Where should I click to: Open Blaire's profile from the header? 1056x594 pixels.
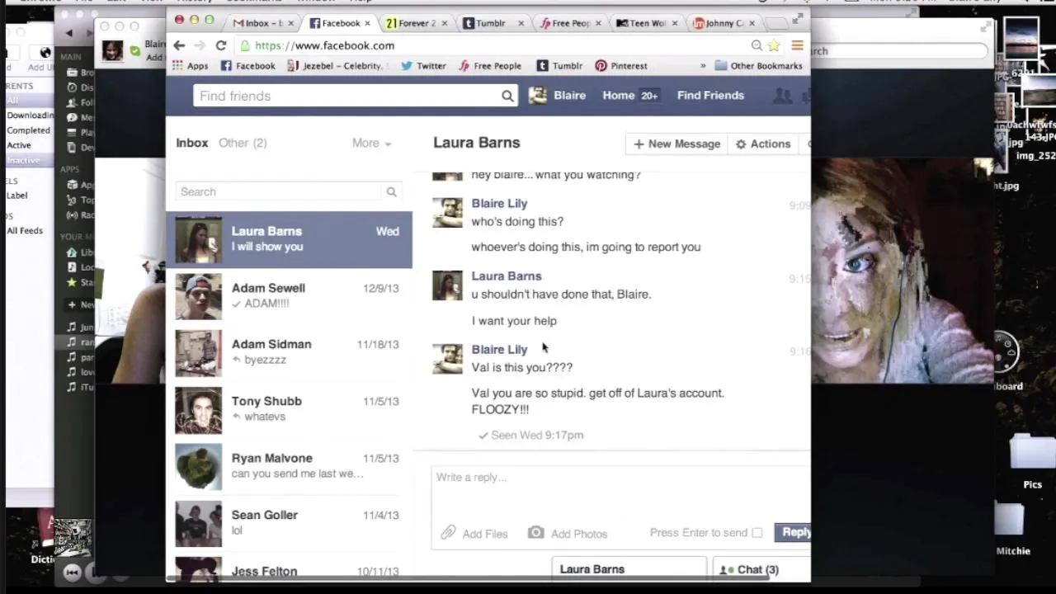pos(558,96)
